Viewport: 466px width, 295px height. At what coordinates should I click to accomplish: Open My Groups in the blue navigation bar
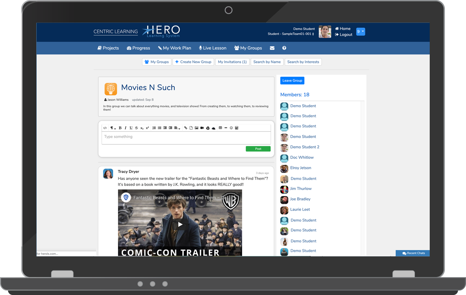point(248,48)
